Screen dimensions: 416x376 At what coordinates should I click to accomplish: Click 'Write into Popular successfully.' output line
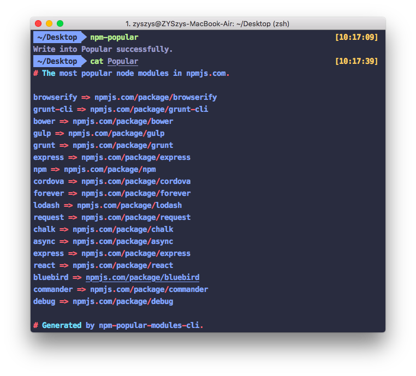103,49
